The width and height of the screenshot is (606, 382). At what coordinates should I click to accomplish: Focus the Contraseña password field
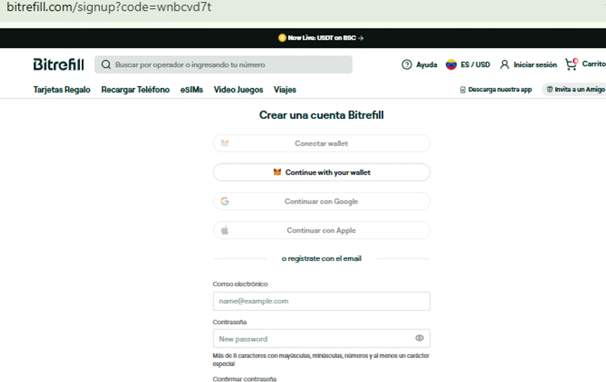click(x=322, y=338)
